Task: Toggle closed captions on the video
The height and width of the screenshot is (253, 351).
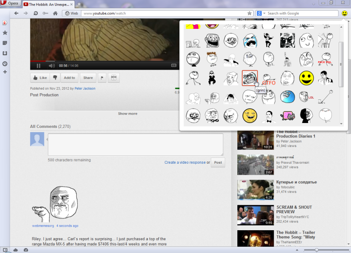Action: [174, 65]
